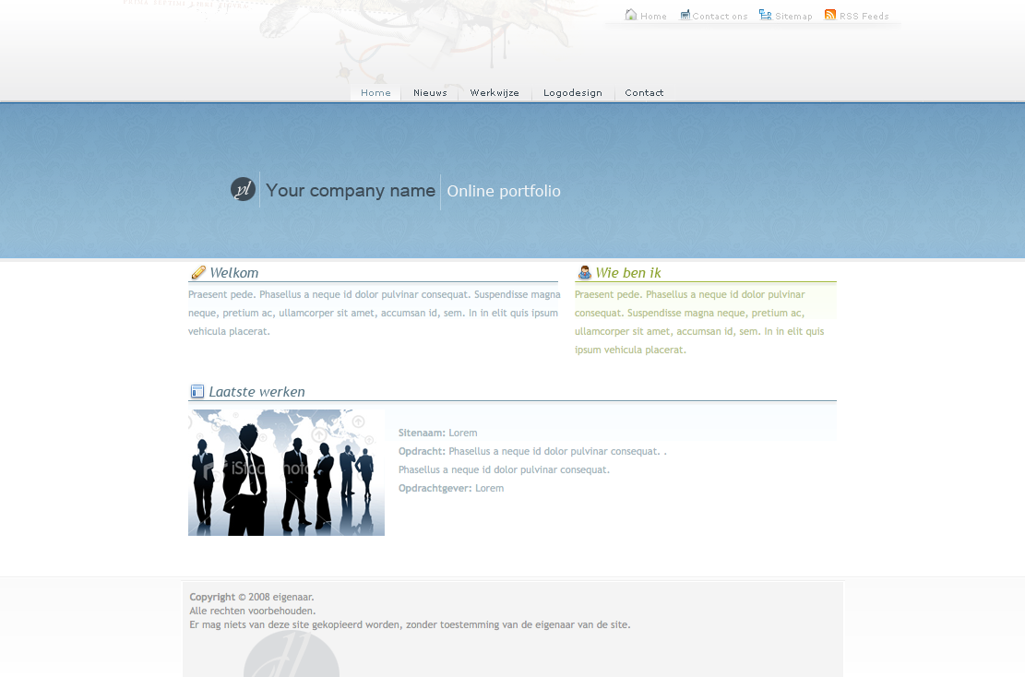Screen dimensions: 1025x677
Task: Click the Your company name title
Action: [351, 191]
